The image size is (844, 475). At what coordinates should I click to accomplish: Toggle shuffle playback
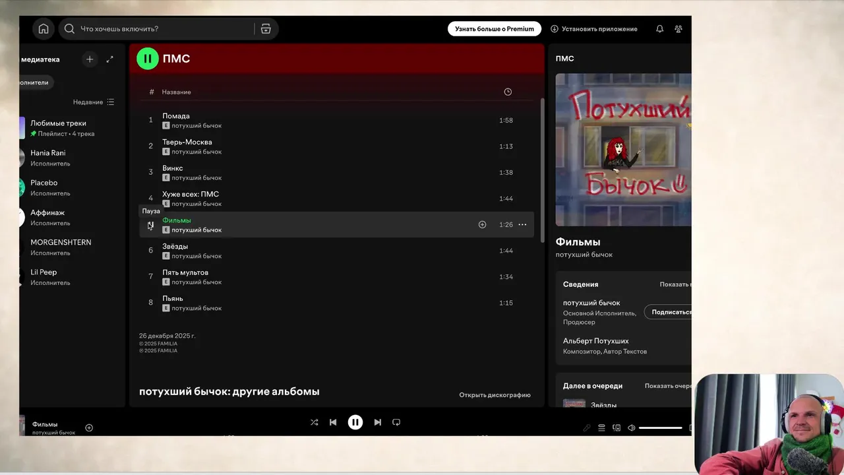coord(314,422)
